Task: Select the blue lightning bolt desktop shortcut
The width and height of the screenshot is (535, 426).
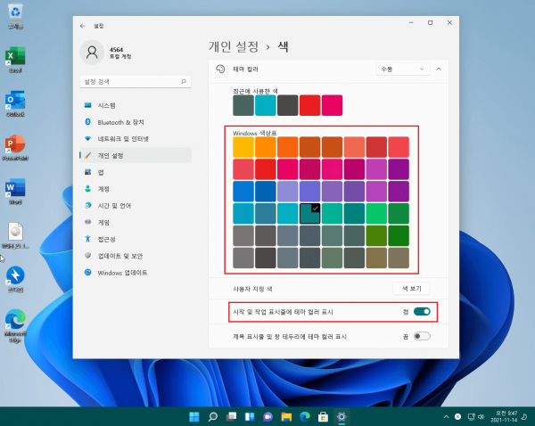Action: pyautogui.click(x=15, y=279)
